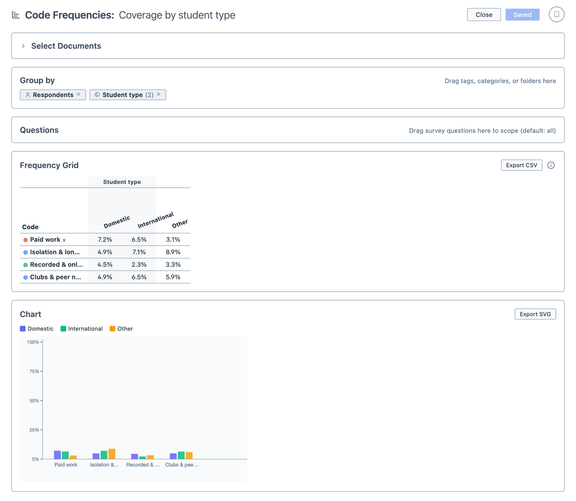Click the Code Frequencies chart icon

(x=16, y=15)
